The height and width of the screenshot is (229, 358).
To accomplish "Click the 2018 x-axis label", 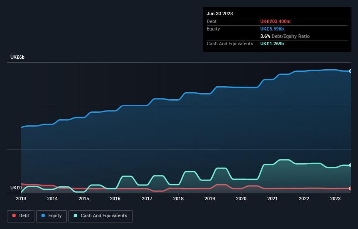I will [x=178, y=199].
